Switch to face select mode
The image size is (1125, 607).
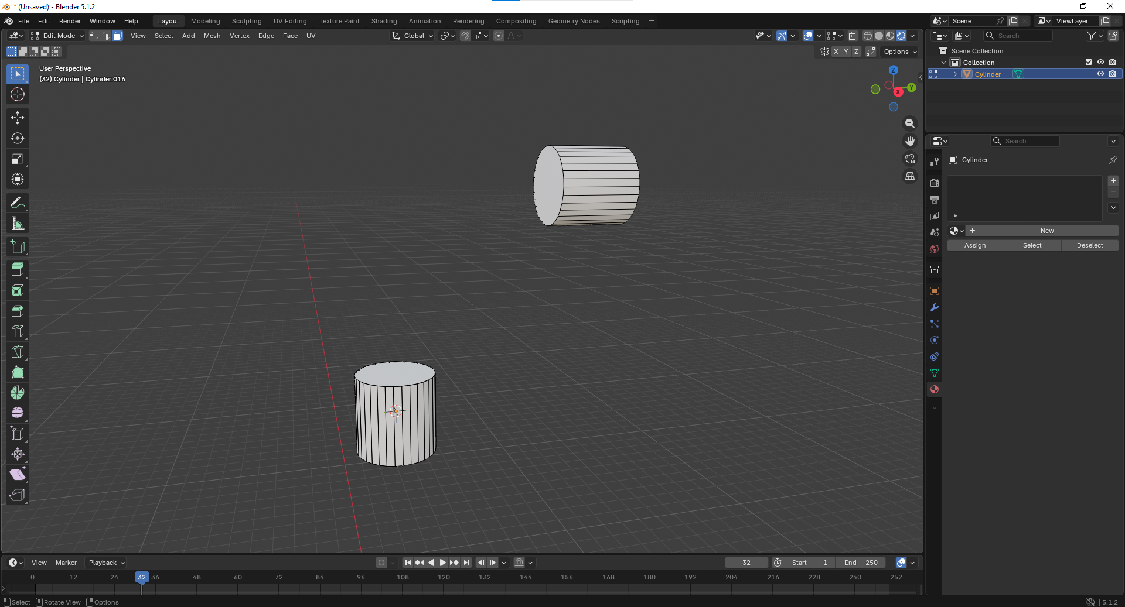click(x=117, y=36)
